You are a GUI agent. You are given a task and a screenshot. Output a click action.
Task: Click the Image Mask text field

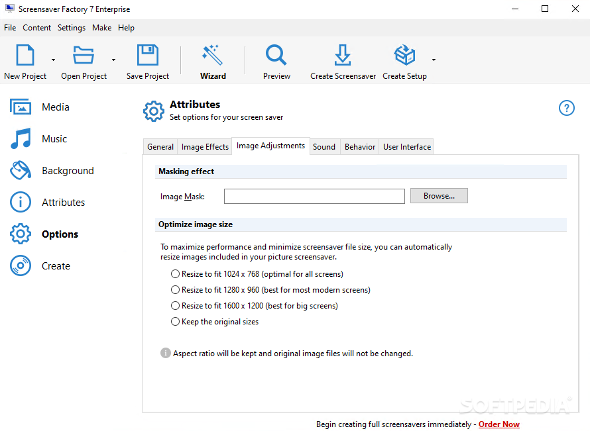[x=315, y=196]
